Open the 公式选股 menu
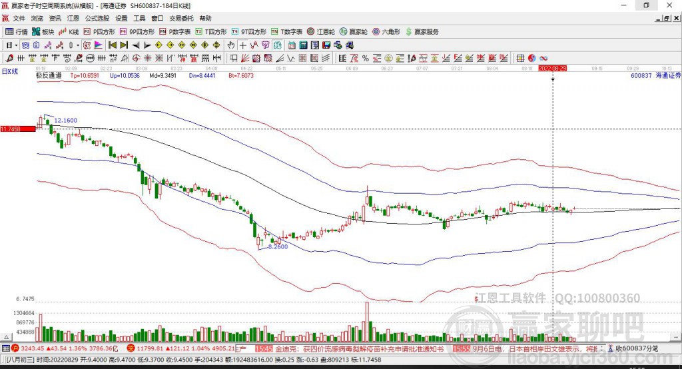This screenshot has width=682, height=369. pos(97,18)
